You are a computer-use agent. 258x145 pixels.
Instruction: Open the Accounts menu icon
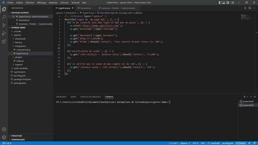coord(4,129)
